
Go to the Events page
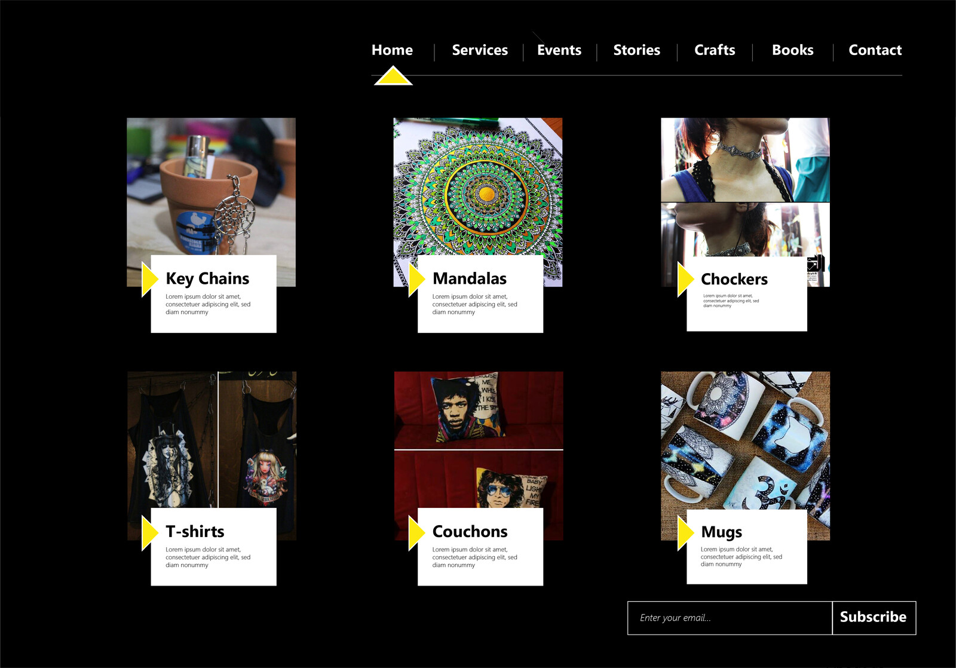[559, 50]
